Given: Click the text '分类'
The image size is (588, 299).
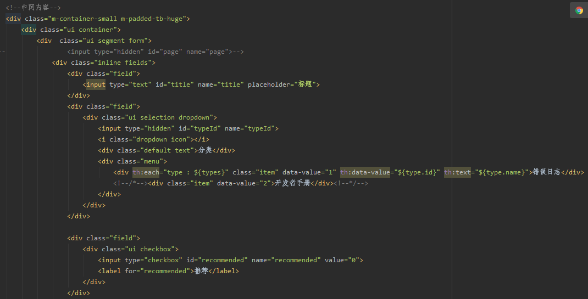Looking at the screenshot, I should 205,150.
